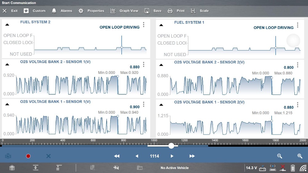Fast forward through recorded data
308x173 pixels.
pyautogui.click(x=192, y=156)
